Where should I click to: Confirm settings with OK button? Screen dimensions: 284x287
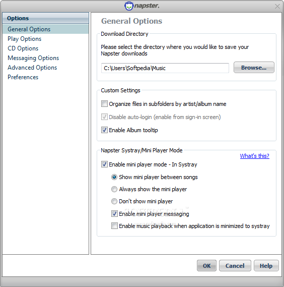206,266
